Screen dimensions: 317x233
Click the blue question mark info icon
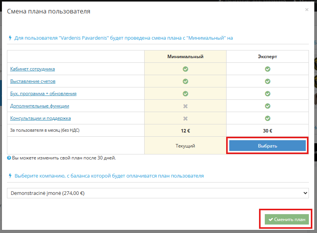[9, 158]
